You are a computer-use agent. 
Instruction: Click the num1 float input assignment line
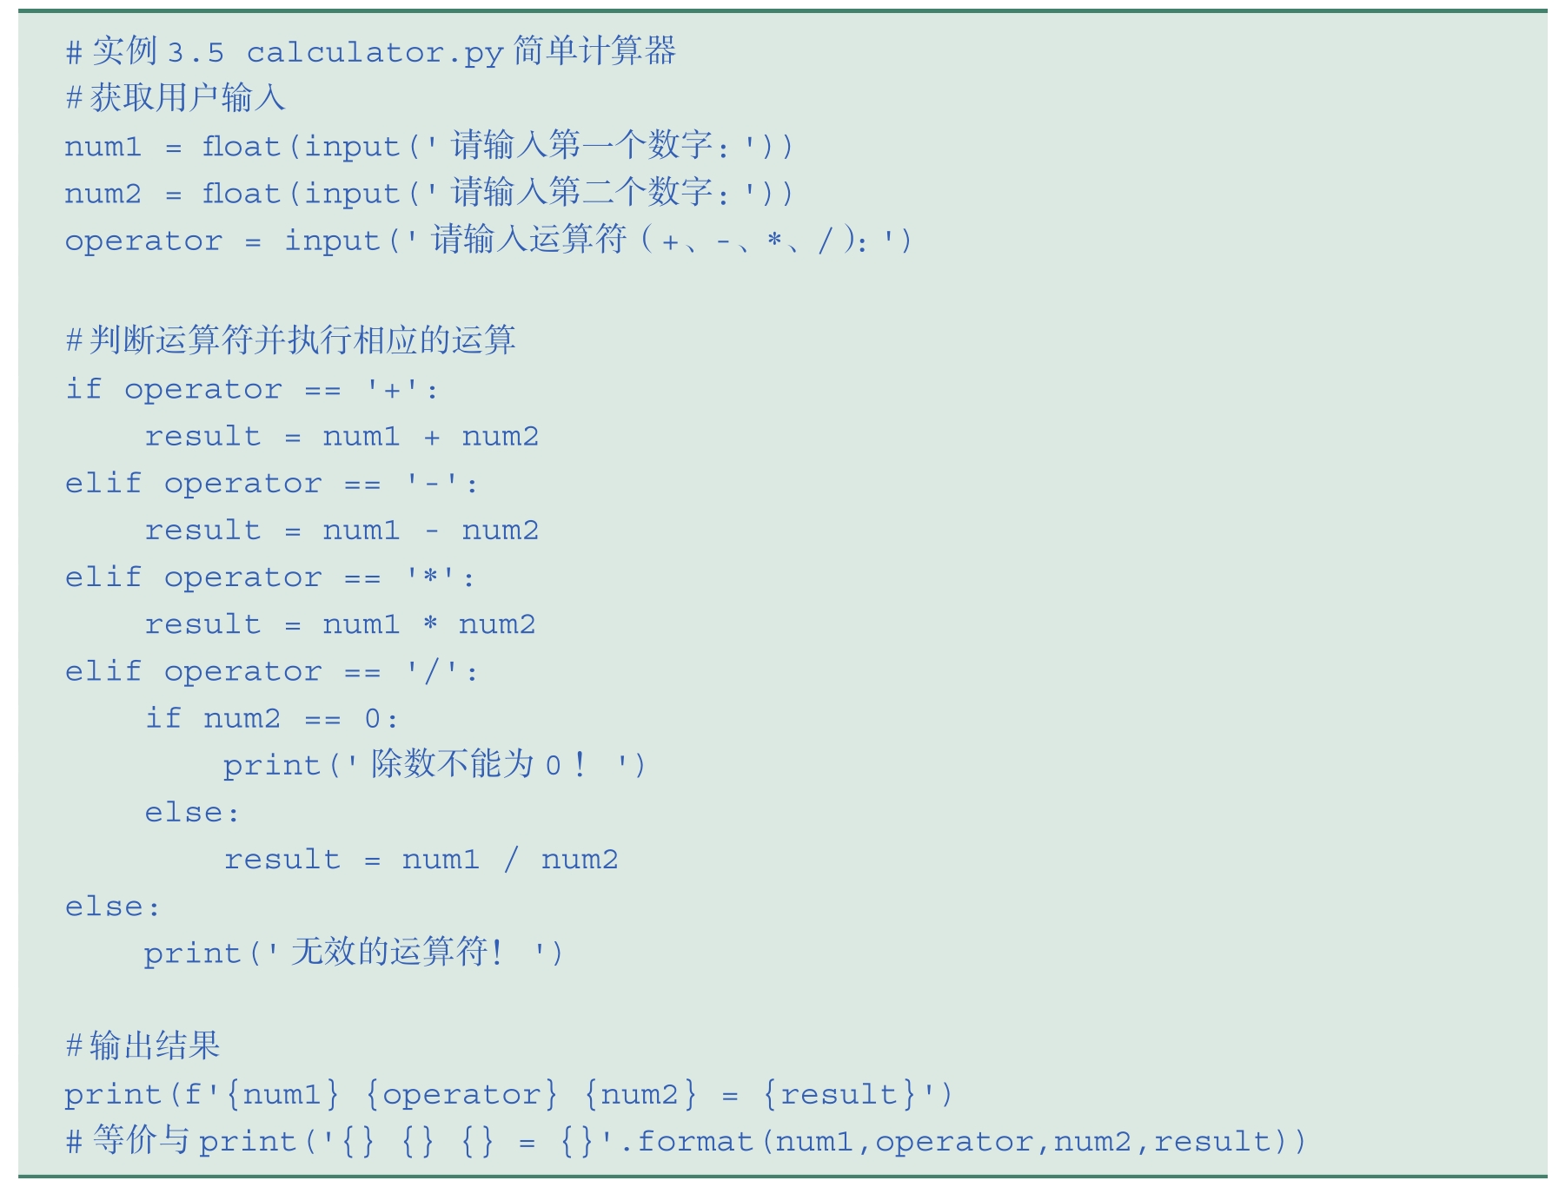pos(428,146)
